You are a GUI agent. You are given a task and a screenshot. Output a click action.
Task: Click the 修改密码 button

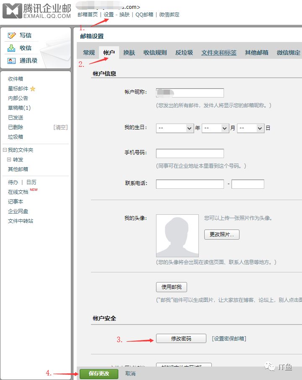click(181, 338)
